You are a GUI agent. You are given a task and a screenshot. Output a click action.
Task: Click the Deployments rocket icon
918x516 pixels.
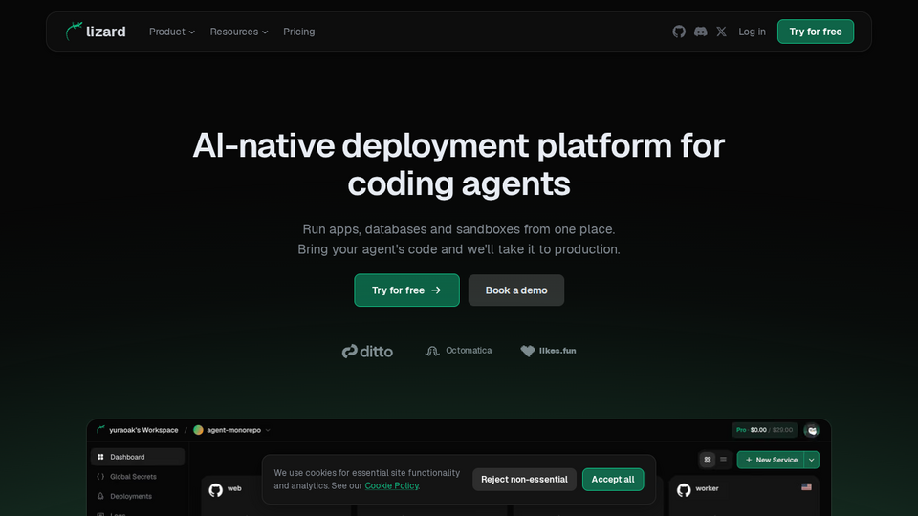click(100, 496)
